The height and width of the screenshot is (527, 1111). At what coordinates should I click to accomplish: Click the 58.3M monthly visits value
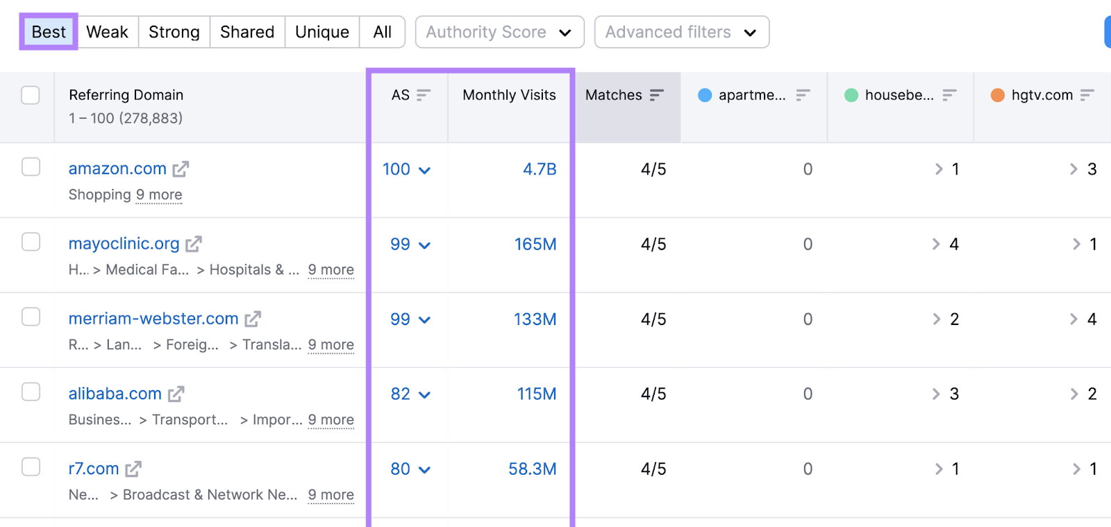coord(533,469)
